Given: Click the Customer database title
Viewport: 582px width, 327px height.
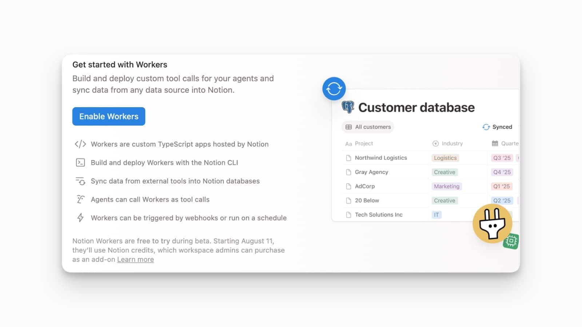Looking at the screenshot, I should click(416, 107).
